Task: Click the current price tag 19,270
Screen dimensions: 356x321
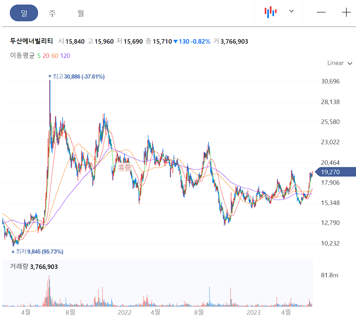Action: (x=336, y=172)
